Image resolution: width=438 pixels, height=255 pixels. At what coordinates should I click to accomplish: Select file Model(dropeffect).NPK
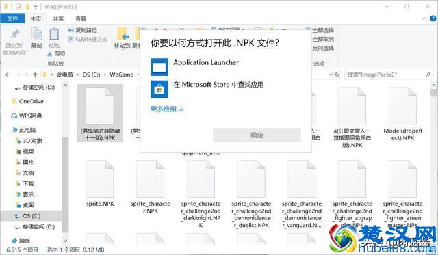tap(402, 114)
